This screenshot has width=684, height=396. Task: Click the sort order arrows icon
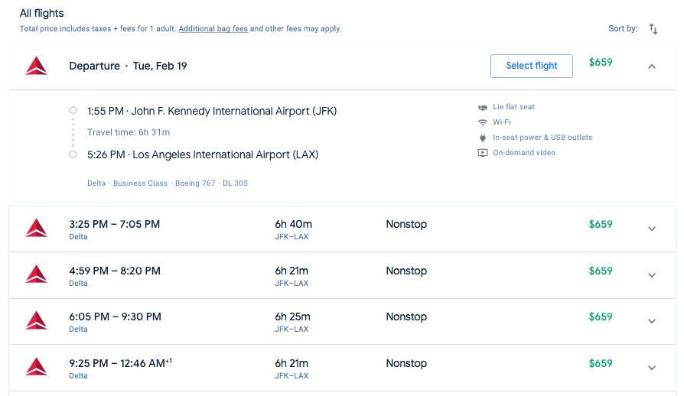click(653, 29)
